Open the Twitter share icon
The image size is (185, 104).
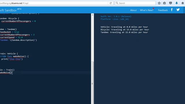178,10
